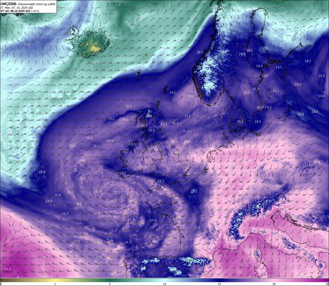Click the 16.9 value label
329x286 pixels.
(x=256, y=89)
